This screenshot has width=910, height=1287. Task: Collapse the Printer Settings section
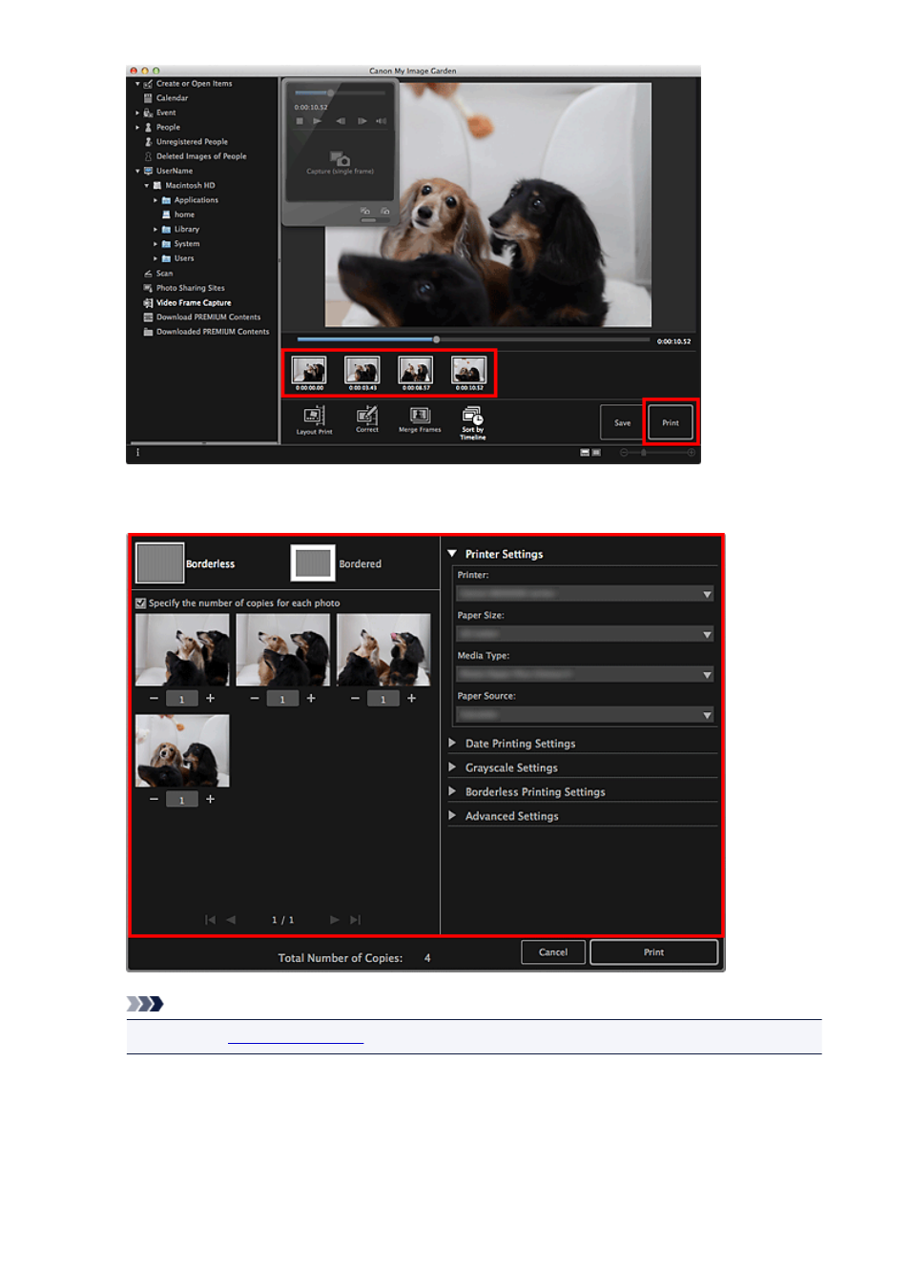click(452, 553)
